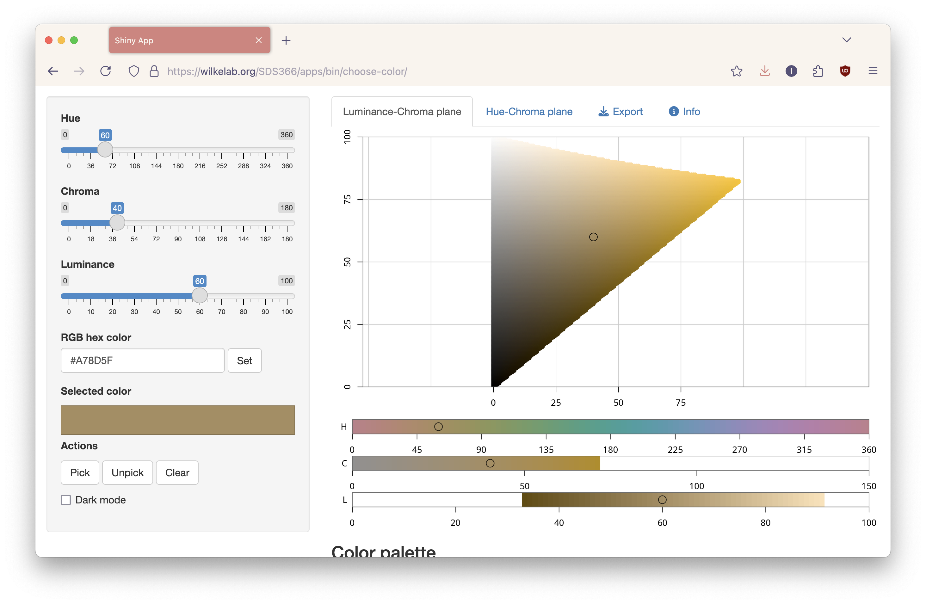Switch to the Hue-Chroma plane tab
Viewport: 926px width, 604px height.
pyautogui.click(x=529, y=112)
